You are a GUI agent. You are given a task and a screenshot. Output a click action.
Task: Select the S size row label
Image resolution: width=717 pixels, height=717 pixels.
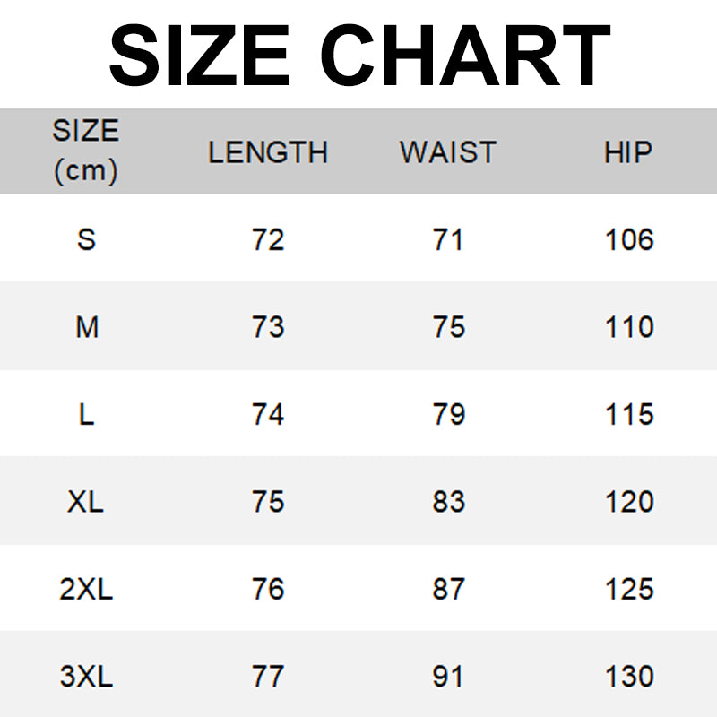tap(86, 239)
